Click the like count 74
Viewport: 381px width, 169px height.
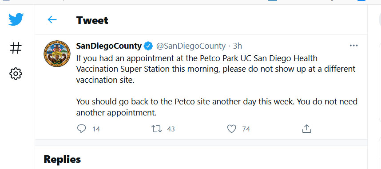246,129
